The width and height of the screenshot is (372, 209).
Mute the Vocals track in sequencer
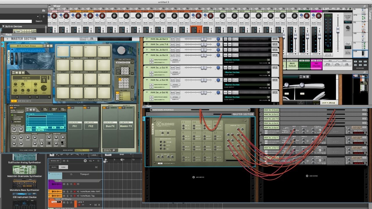tap(64, 184)
